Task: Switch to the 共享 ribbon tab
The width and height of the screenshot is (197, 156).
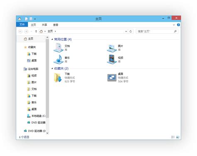Action: 44,25
